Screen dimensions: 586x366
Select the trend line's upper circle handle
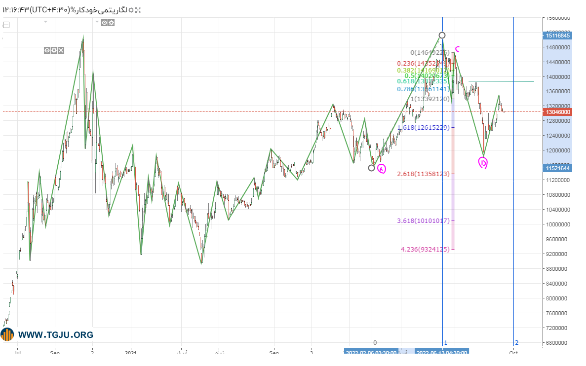pyautogui.click(x=442, y=36)
